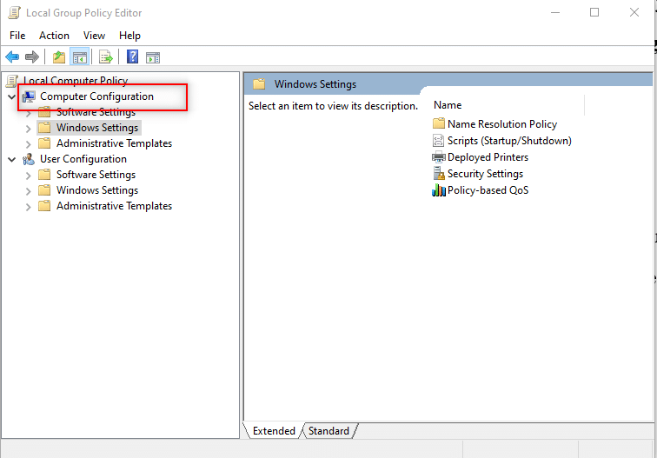Select highlighted Windows Settings tree item
This screenshot has height=458, width=657.
pos(97,128)
